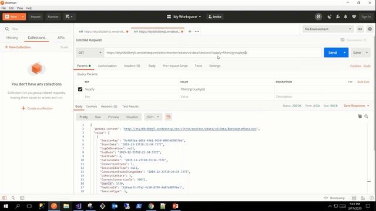Open the Runner
Image resolution: width=376 pixels, height=211 pixels.
(53, 17)
